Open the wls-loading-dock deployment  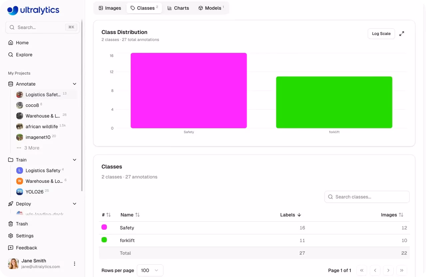click(x=45, y=214)
